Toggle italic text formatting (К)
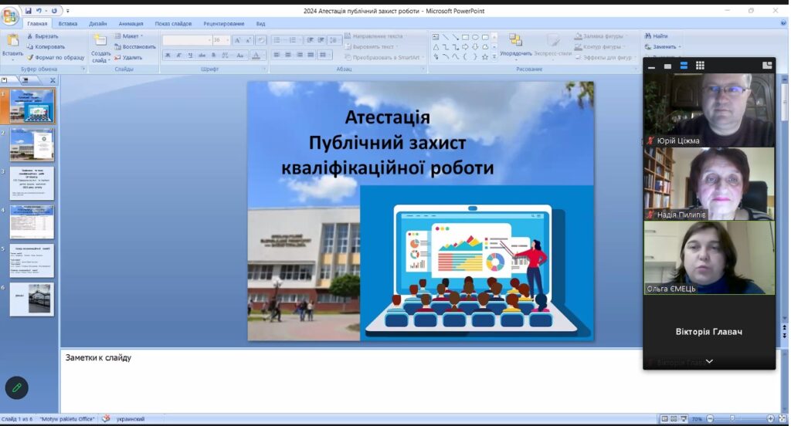Image resolution: width=791 pixels, height=426 pixels. pyautogui.click(x=178, y=55)
